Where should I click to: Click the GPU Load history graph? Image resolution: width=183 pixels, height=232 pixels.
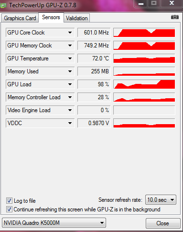point(144,84)
